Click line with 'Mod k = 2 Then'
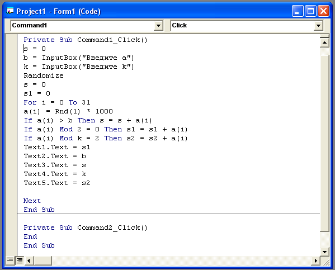This screenshot has width=335, height=270. pyautogui.click(x=106, y=139)
